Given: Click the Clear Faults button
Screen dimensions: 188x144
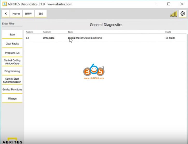Looking at the screenshot, I should point(12,44).
